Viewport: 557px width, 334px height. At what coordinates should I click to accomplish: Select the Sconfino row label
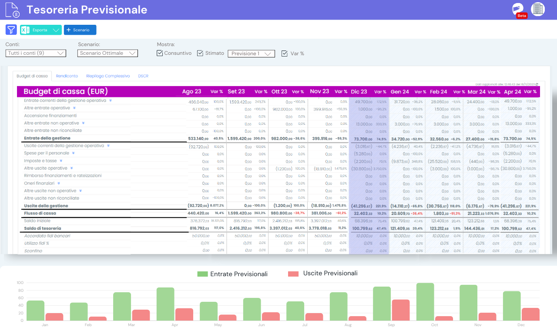33,251
